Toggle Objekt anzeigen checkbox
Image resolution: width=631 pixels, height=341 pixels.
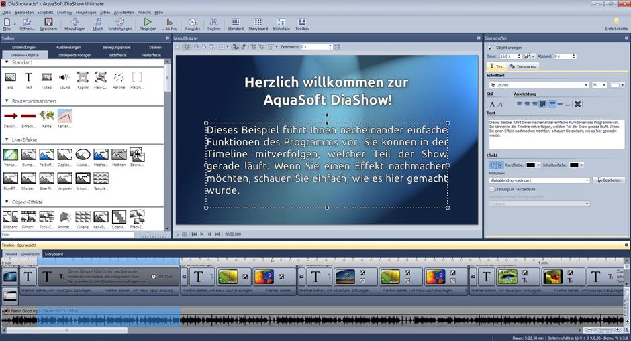pyautogui.click(x=490, y=48)
